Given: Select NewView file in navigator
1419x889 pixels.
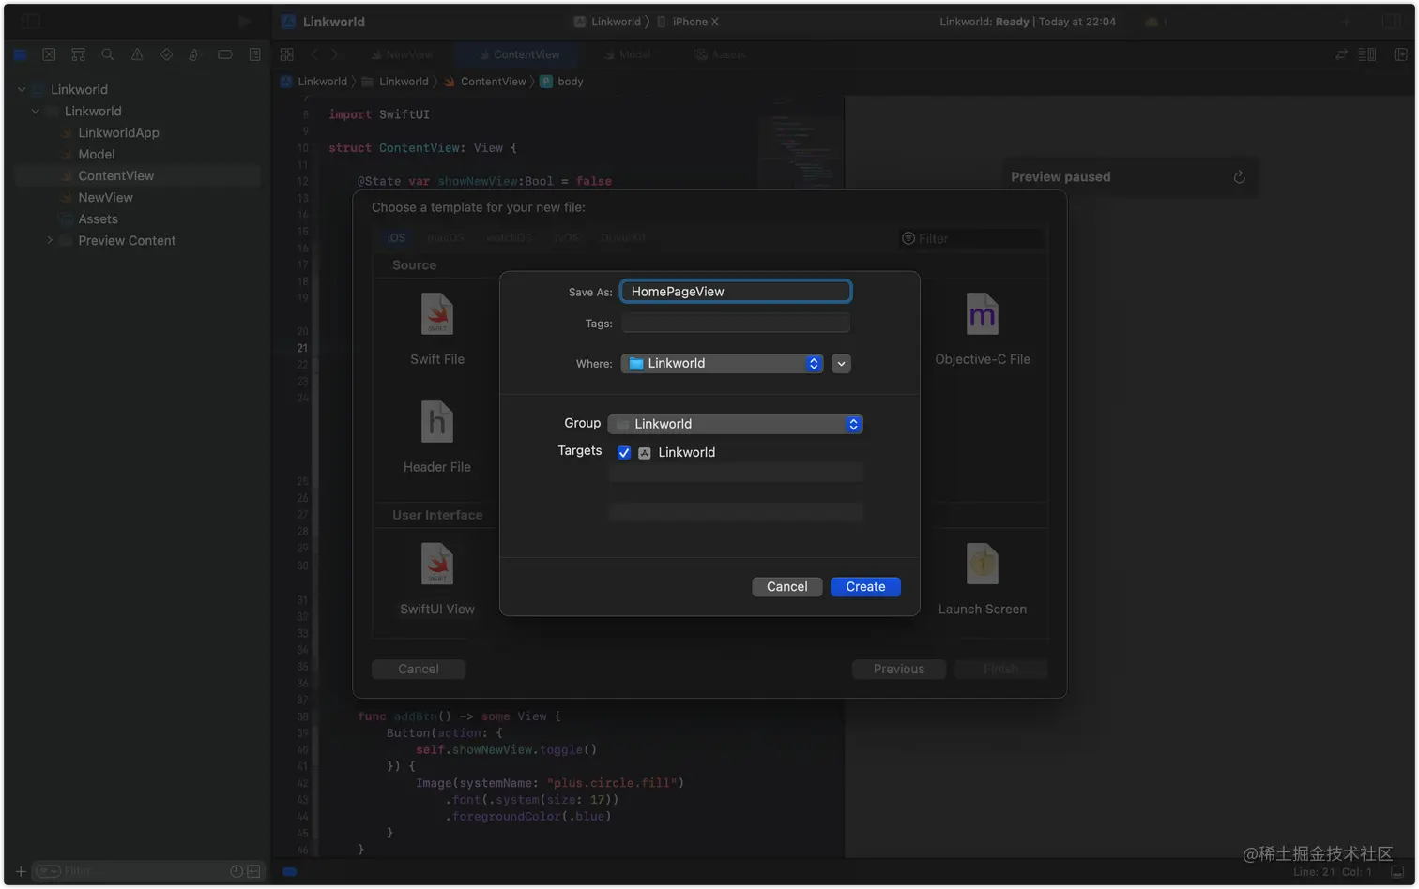Looking at the screenshot, I should [105, 197].
